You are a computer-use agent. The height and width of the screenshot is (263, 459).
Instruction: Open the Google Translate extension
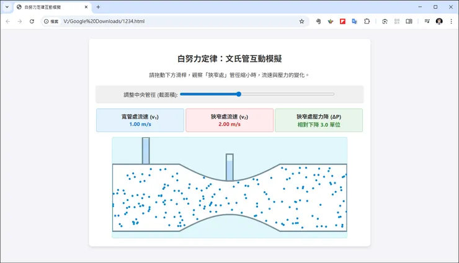355,21
